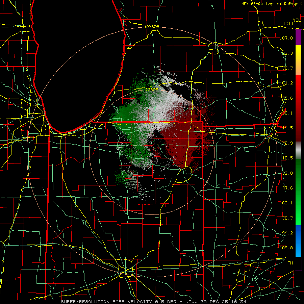Click the -0.9 legend value
The image size is (304, 304).
click(287, 143)
